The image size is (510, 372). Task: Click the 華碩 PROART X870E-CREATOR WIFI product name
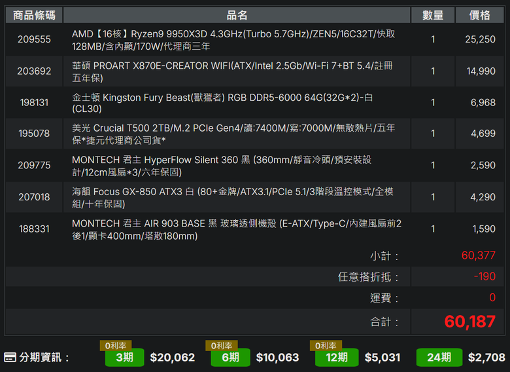pos(232,71)
